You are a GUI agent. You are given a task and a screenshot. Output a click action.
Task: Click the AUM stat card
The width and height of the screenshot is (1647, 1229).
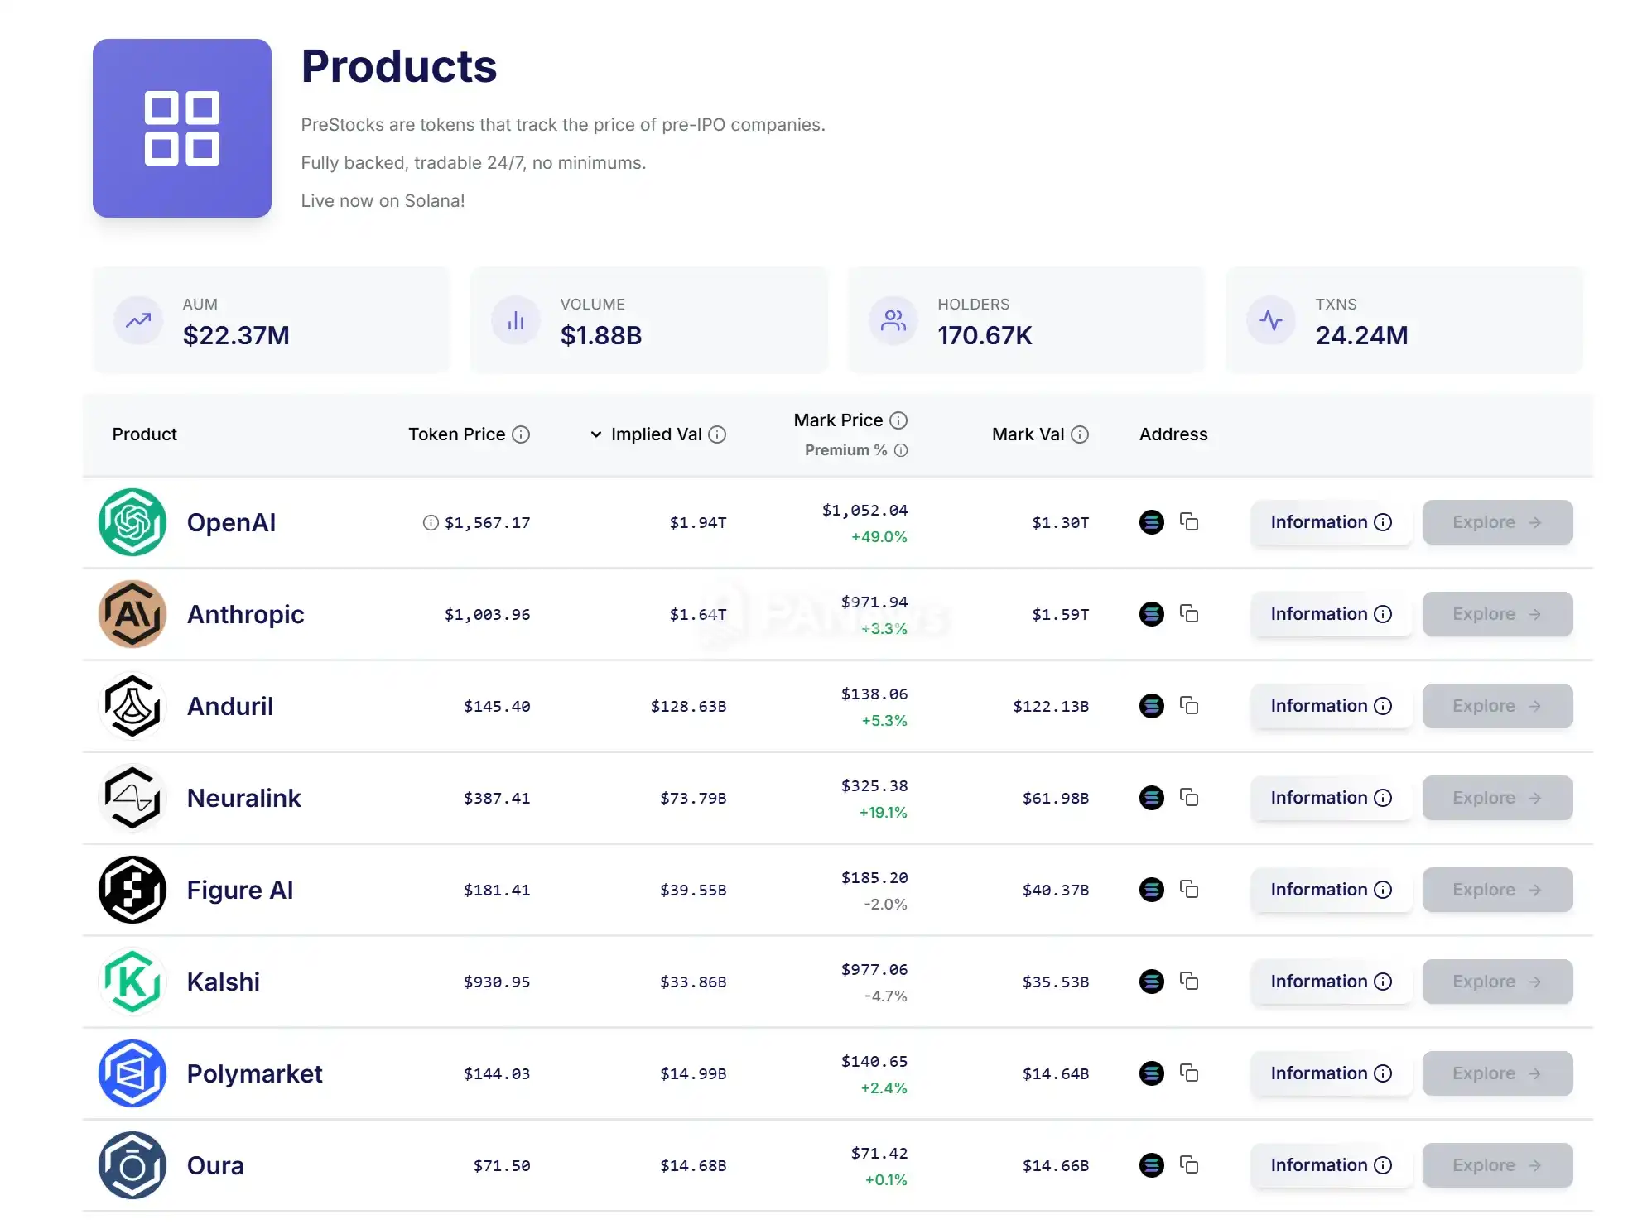(x=271, y=320)
